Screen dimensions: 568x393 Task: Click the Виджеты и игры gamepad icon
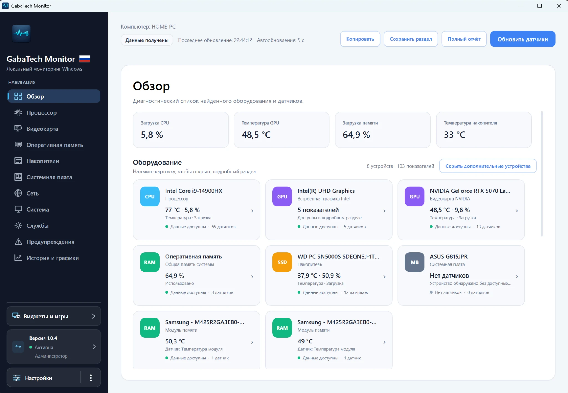click(16, 316)
